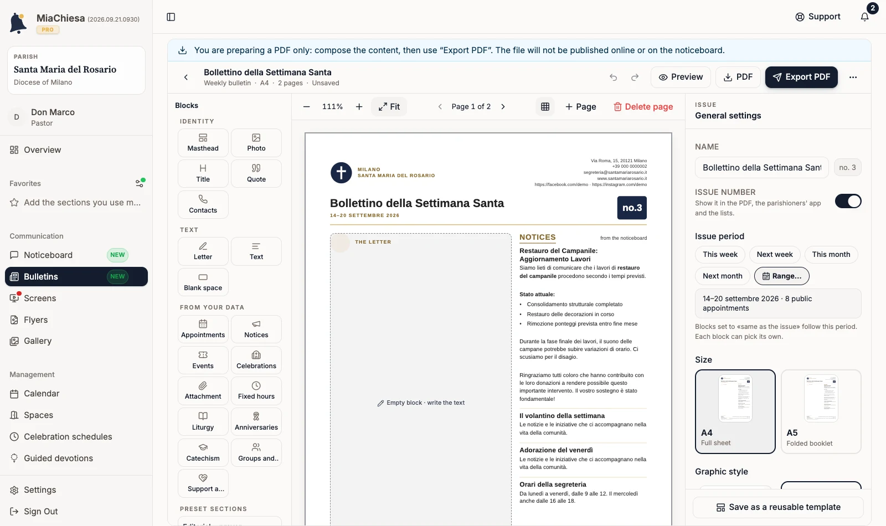The image size is (886, 526).
Task: Open the Calendar section
Action: coord(76,394)
